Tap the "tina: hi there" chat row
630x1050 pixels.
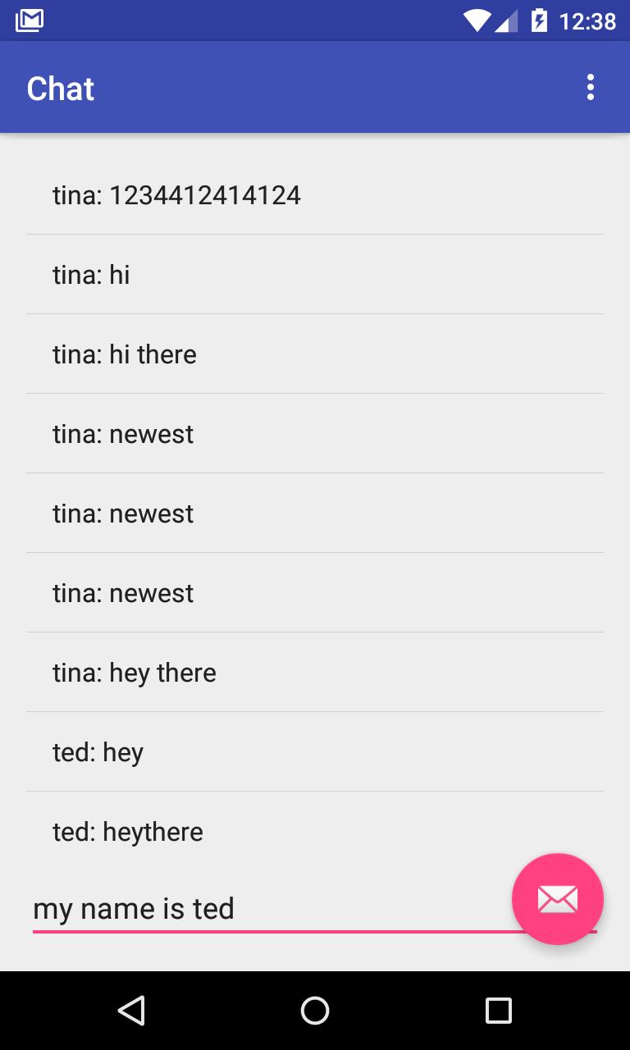click(x=315, y=354)
